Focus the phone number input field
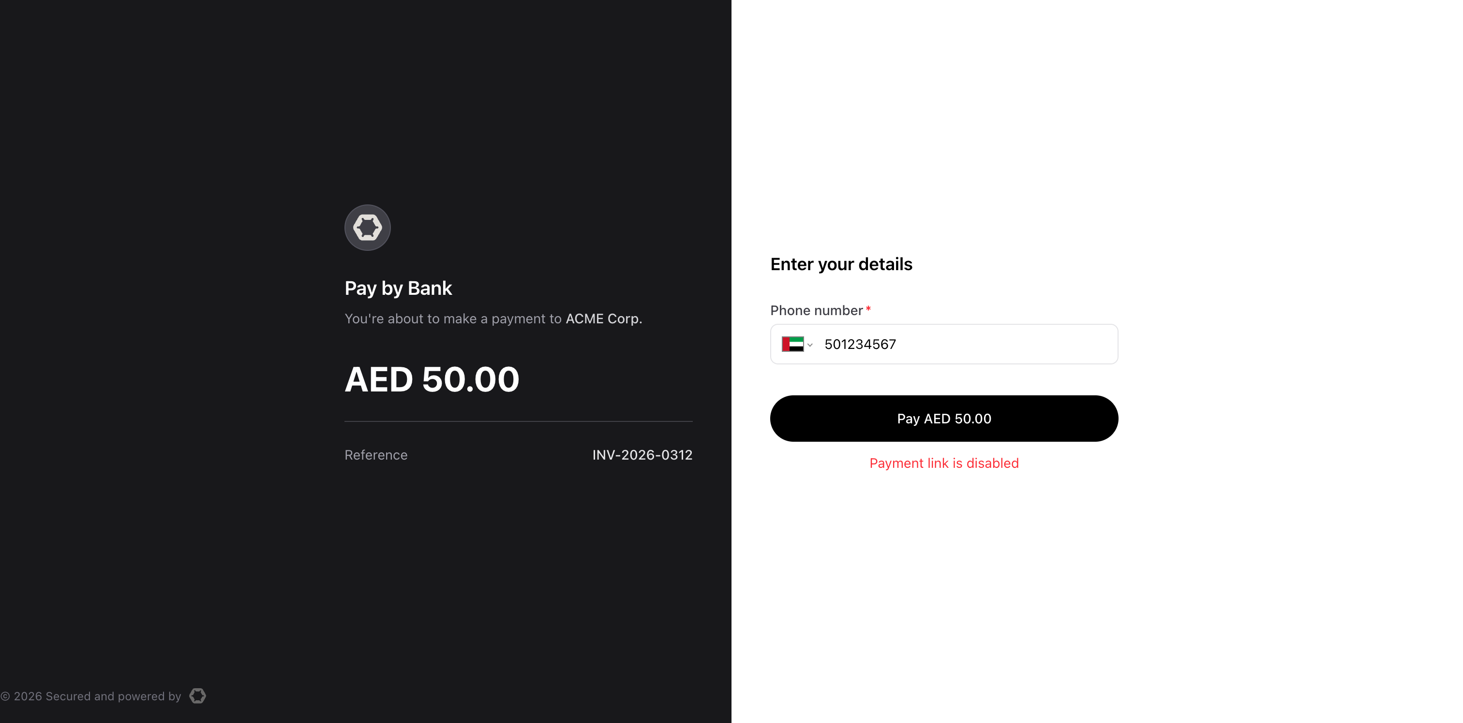Image resolution: width=1463 pixels, height=723 pixels. (944, 344)
